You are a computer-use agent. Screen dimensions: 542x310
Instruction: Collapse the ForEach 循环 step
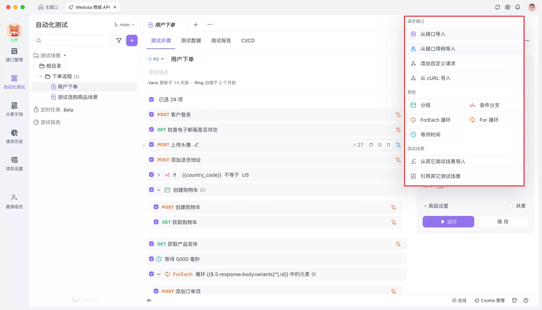[159, 274]
